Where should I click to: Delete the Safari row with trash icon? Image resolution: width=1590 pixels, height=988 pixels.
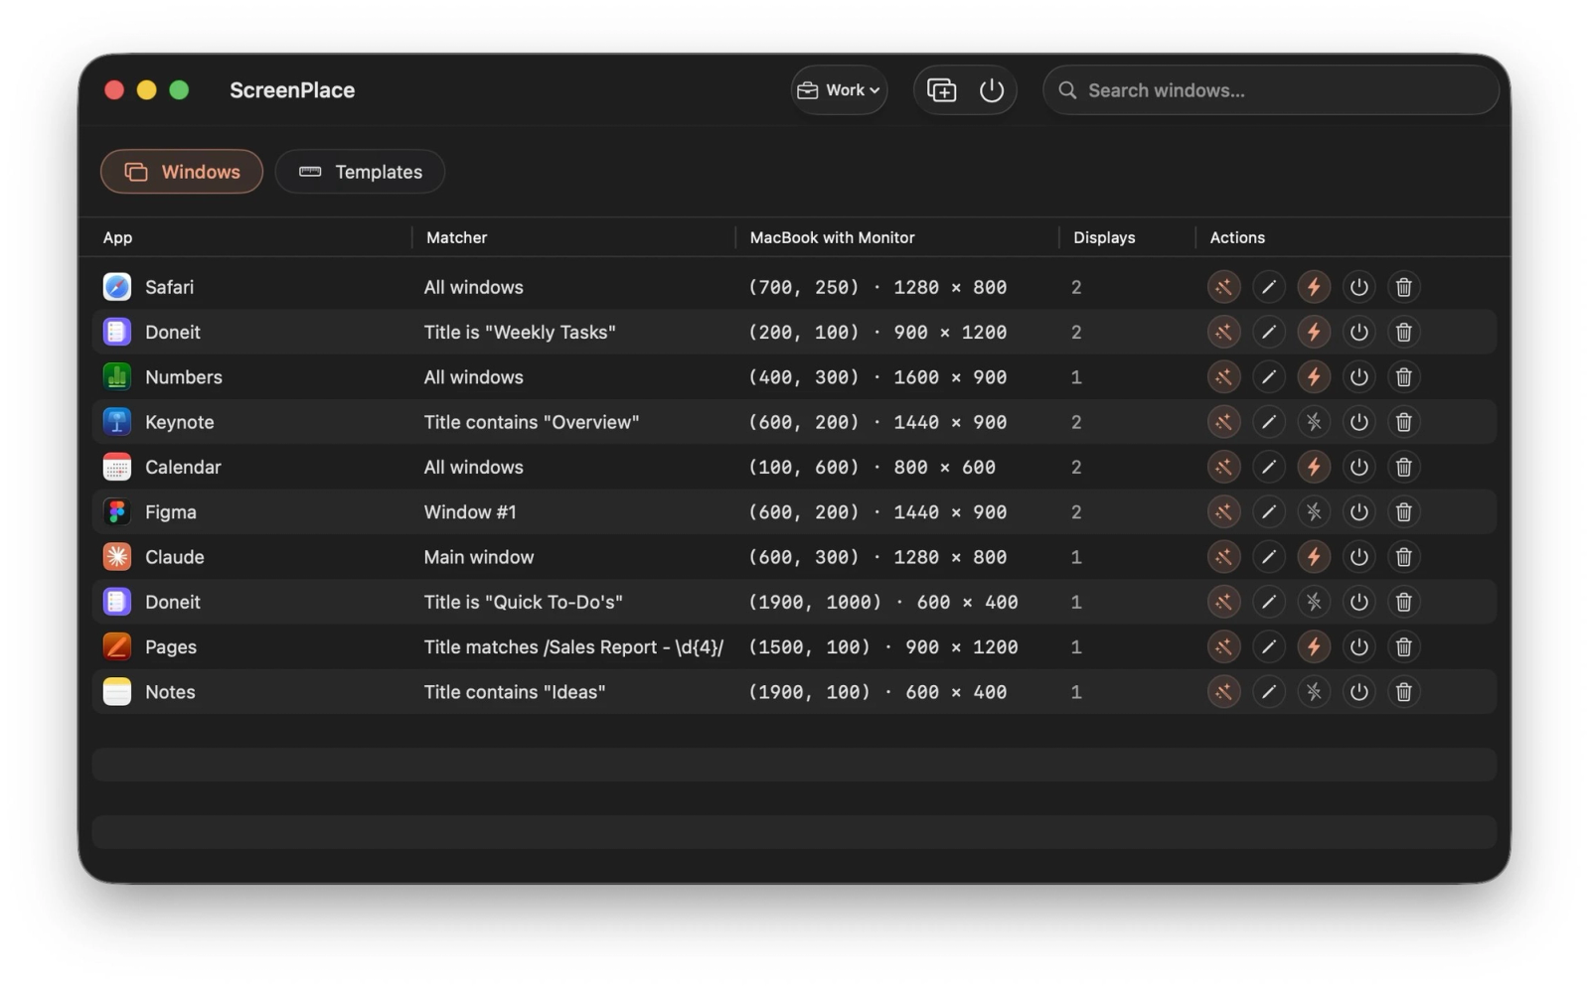1403,287
